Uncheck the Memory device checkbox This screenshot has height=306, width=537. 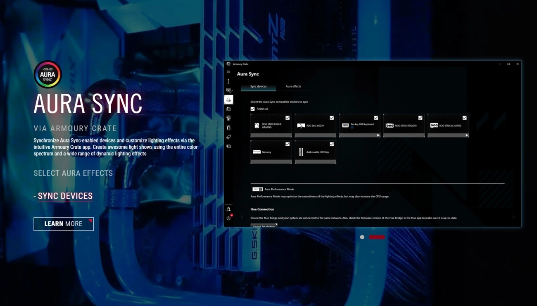[x=288, y=144]
